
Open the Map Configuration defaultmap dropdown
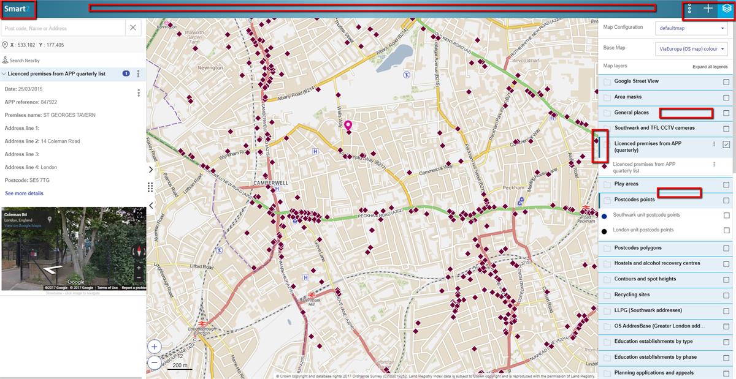point(691,28)
